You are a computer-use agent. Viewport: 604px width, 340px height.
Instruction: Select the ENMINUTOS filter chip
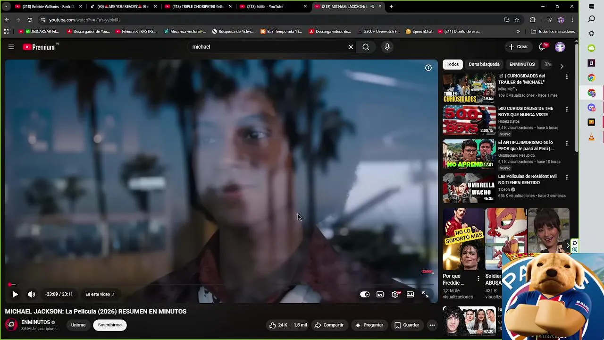(x=522, y=64)
